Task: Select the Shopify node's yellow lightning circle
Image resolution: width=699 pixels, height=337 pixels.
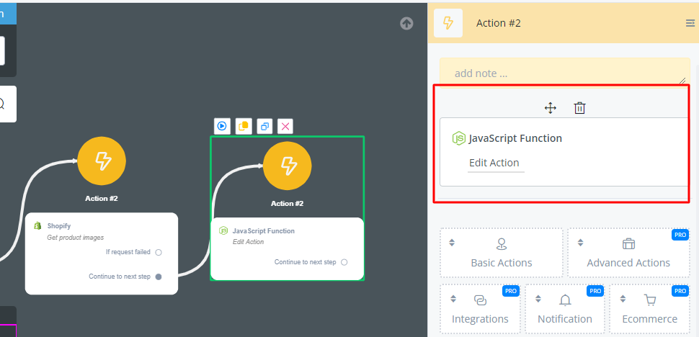Action: [x=102, y=161]
